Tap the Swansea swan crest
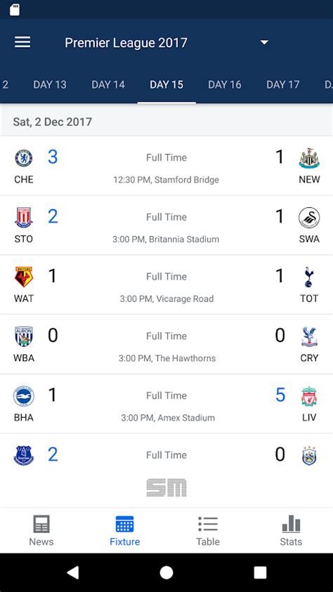The height and width of the screenshot is (592, 333). (x=309, y=218)
